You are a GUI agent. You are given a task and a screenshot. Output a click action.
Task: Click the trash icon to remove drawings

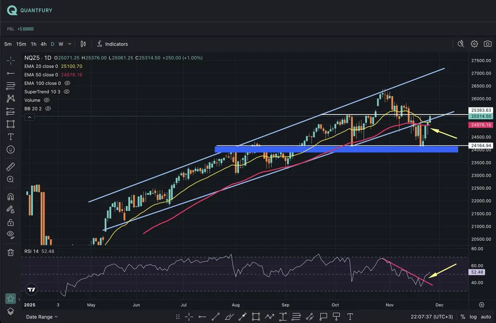[11, 252]
